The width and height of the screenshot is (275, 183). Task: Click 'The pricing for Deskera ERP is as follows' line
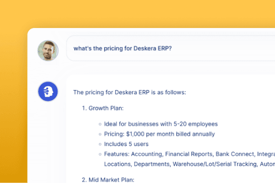[130, 92]
